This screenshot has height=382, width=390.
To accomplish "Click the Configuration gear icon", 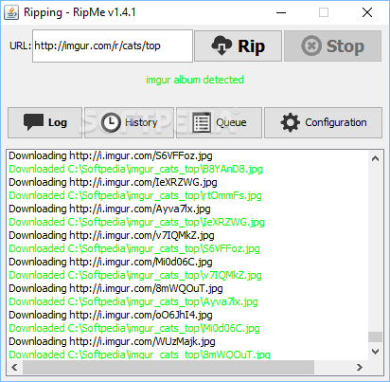I will point(290,122).
